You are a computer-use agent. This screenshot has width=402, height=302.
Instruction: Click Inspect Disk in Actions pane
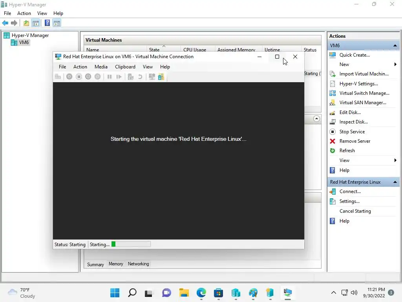pos(354,122)
